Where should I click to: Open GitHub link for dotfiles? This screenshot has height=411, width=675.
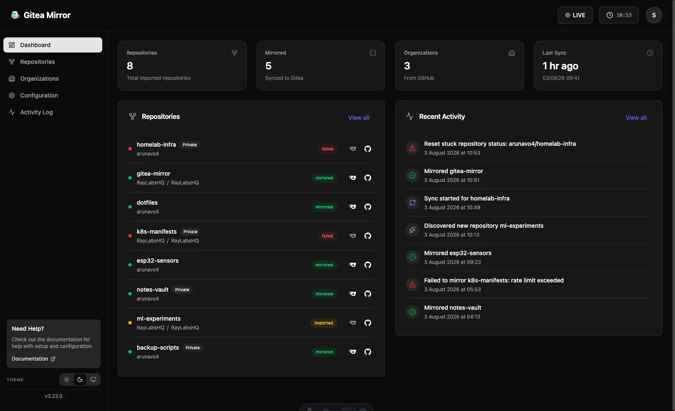pos(368,207)
